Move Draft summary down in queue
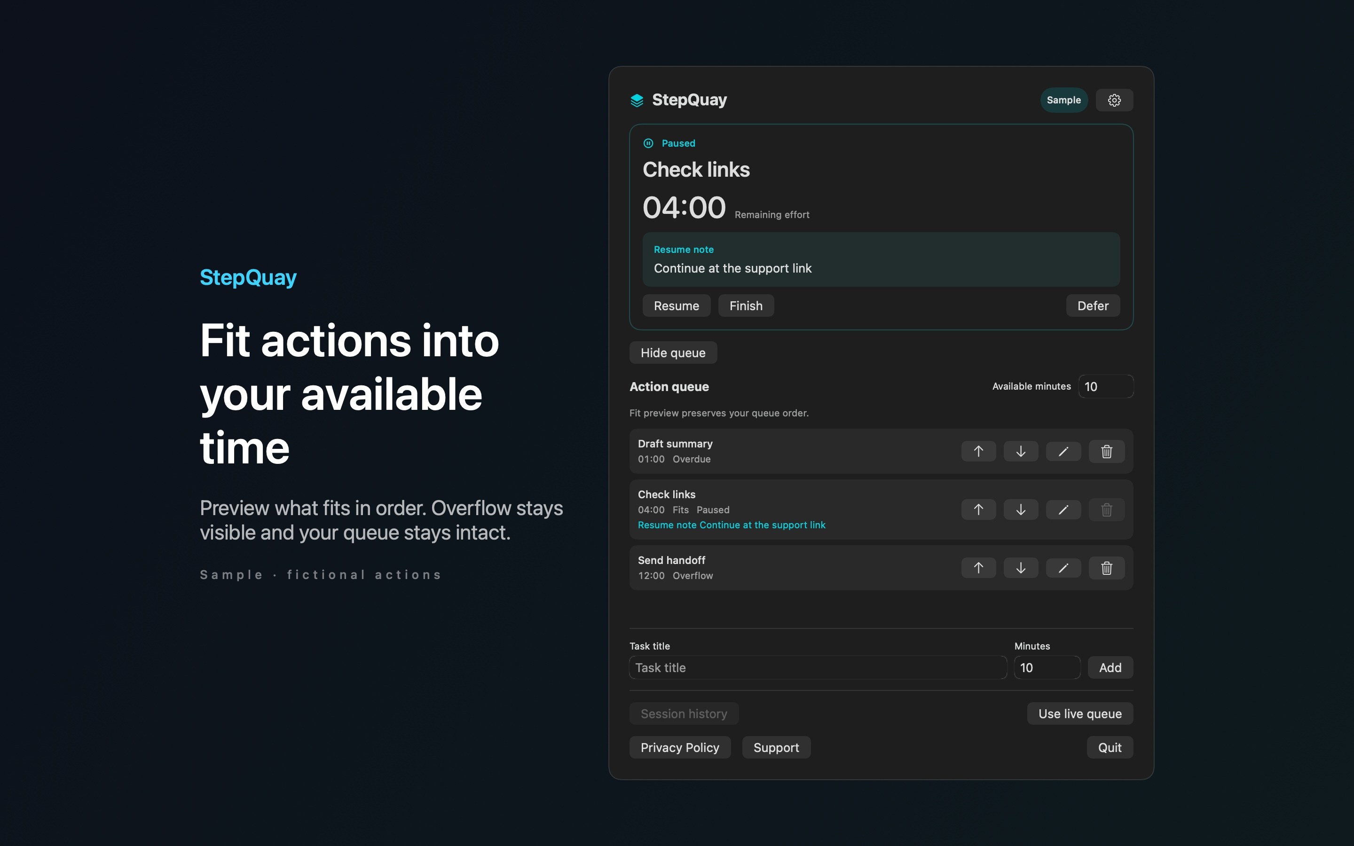The width and height of the screenshot is (1354, 846). point(1021,452)
